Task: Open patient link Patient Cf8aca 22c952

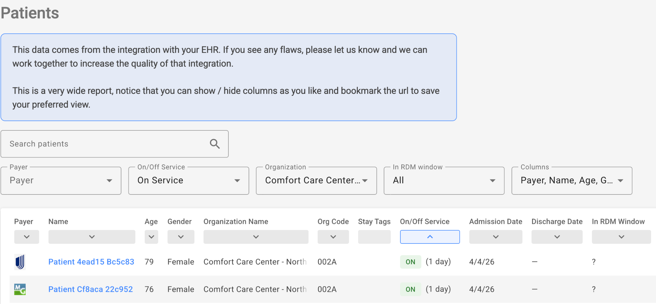Action: pyautogui.click(x=91, y=289)
